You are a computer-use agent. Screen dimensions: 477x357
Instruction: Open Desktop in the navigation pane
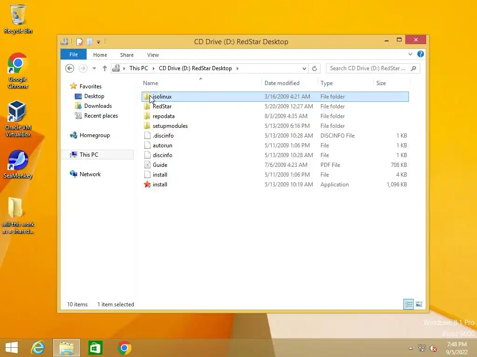coord(90,96)
